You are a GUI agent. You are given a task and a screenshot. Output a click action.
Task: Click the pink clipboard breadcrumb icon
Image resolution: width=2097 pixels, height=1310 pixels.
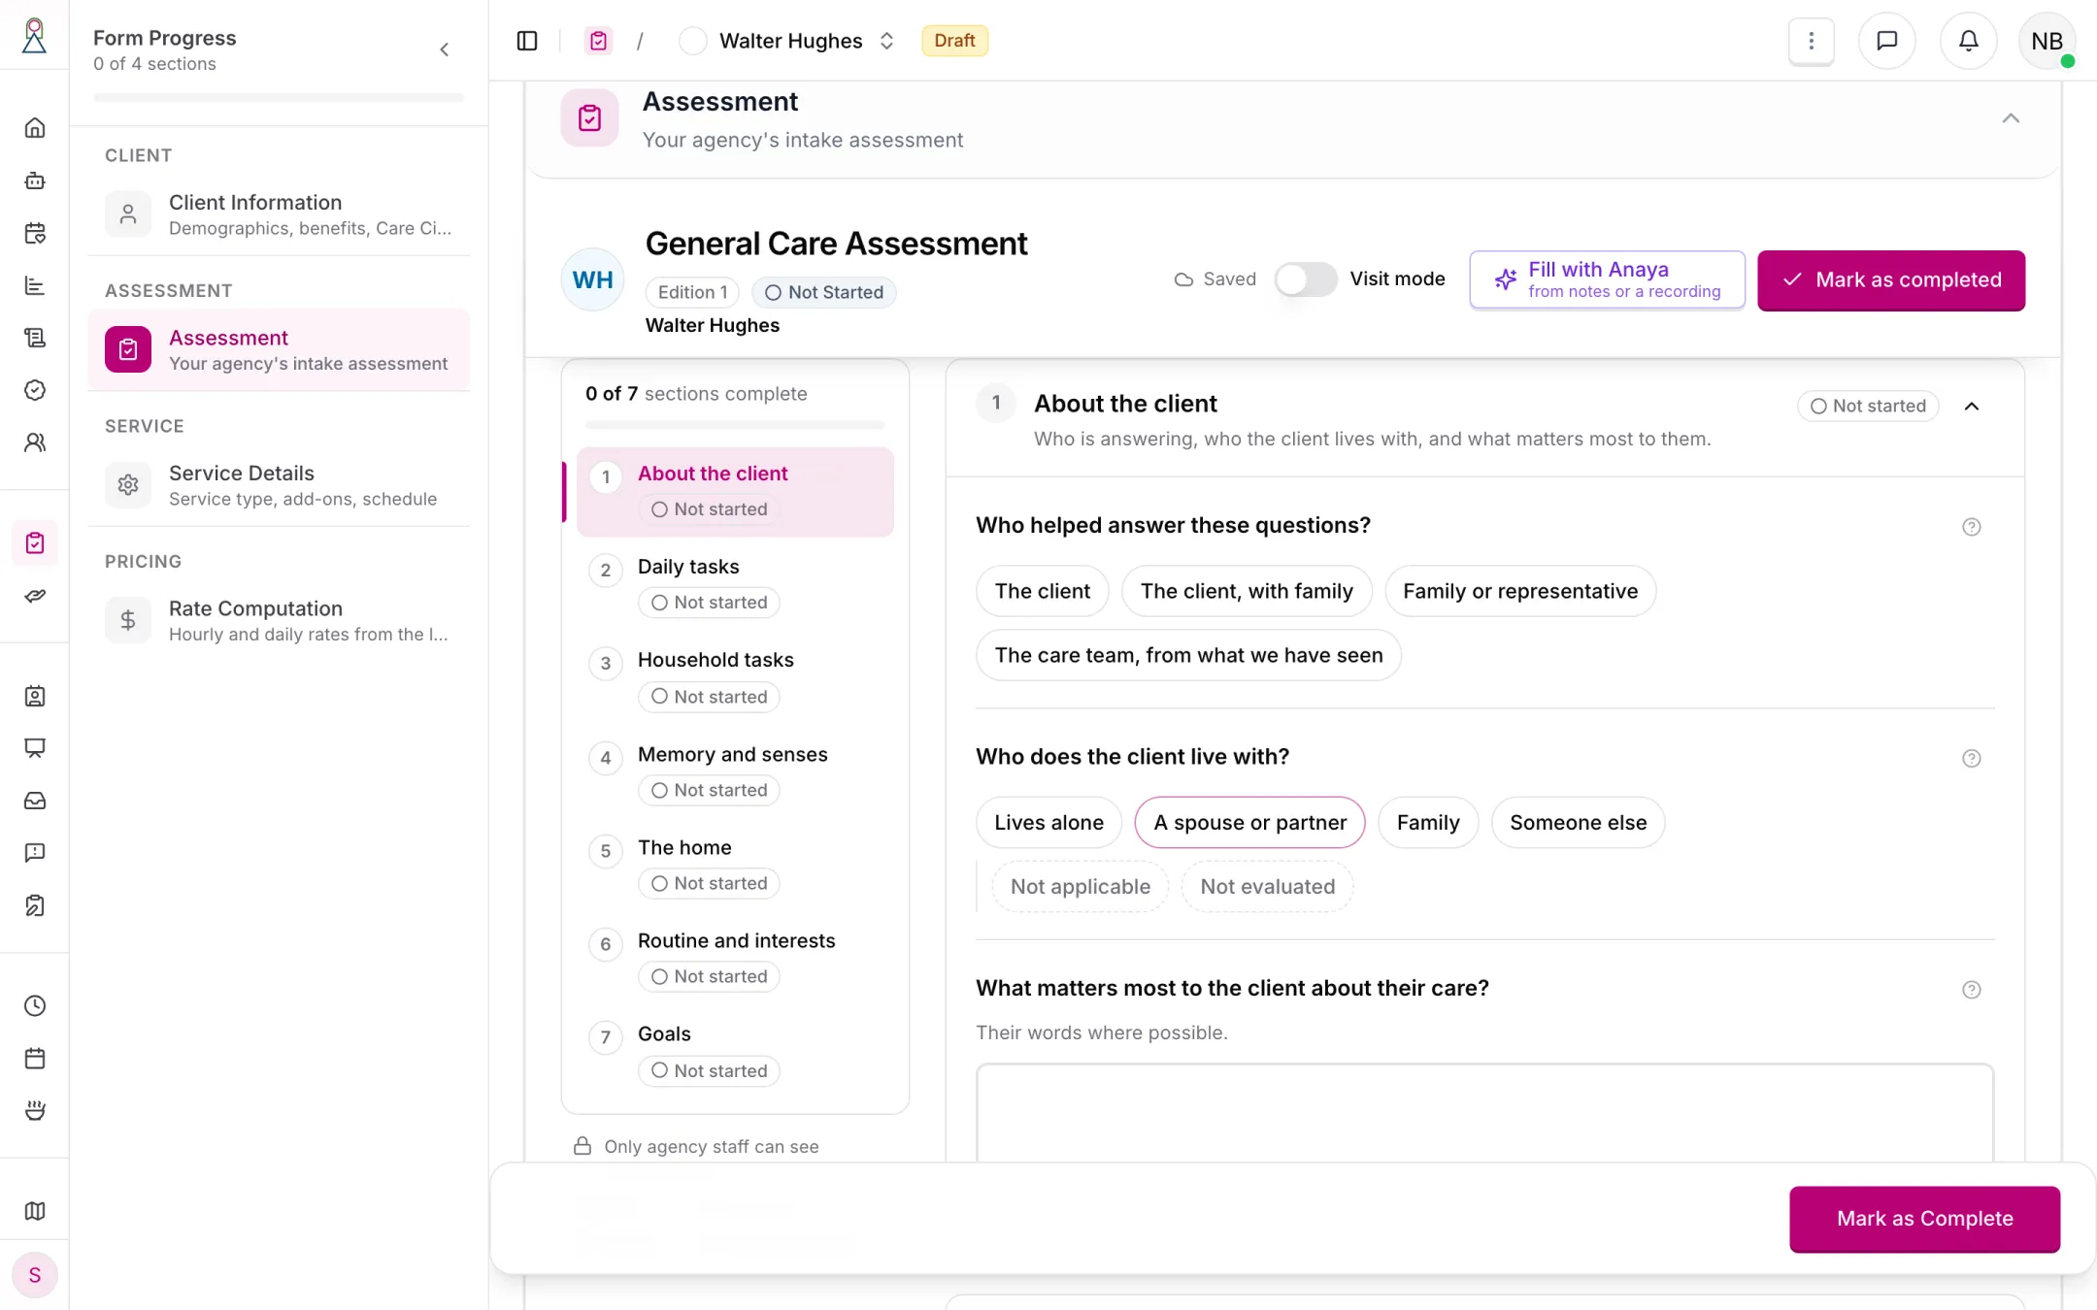pyautogui.click(x=598, y=41)
